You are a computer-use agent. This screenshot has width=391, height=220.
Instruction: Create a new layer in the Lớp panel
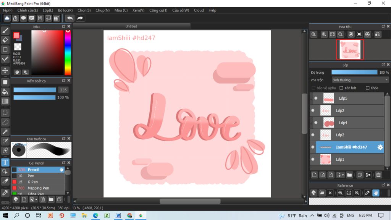point(314,175)
